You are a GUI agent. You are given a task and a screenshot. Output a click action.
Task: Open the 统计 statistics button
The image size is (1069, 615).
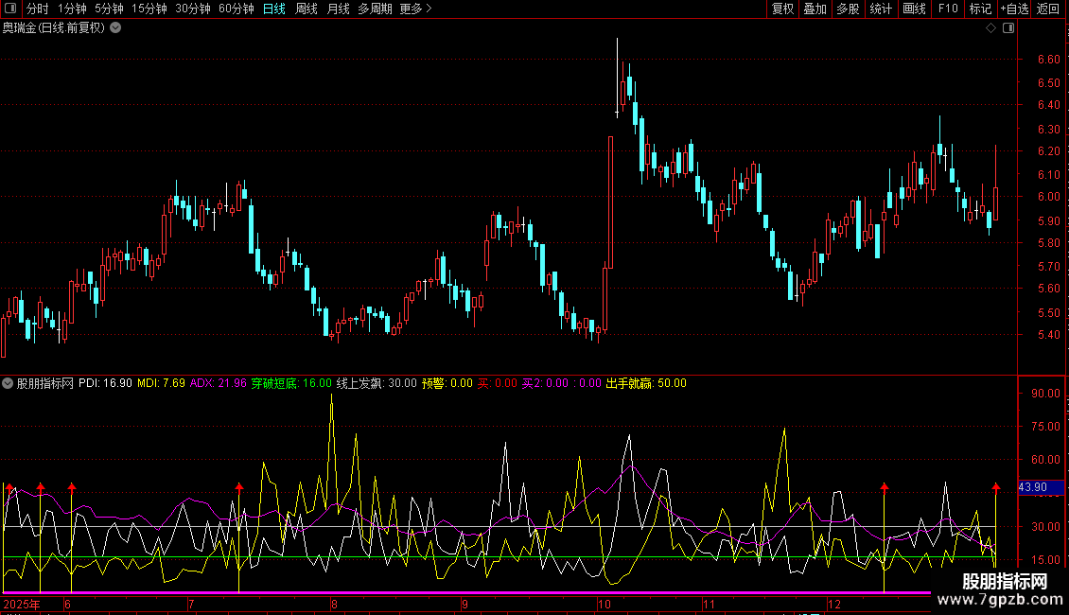[x=881, y=9]
